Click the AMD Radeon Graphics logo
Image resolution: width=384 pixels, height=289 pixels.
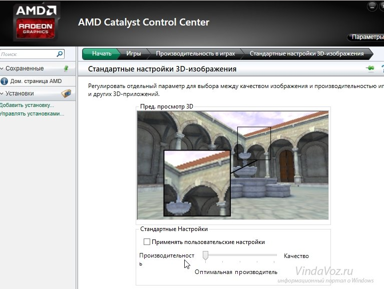tap(36, 22)
